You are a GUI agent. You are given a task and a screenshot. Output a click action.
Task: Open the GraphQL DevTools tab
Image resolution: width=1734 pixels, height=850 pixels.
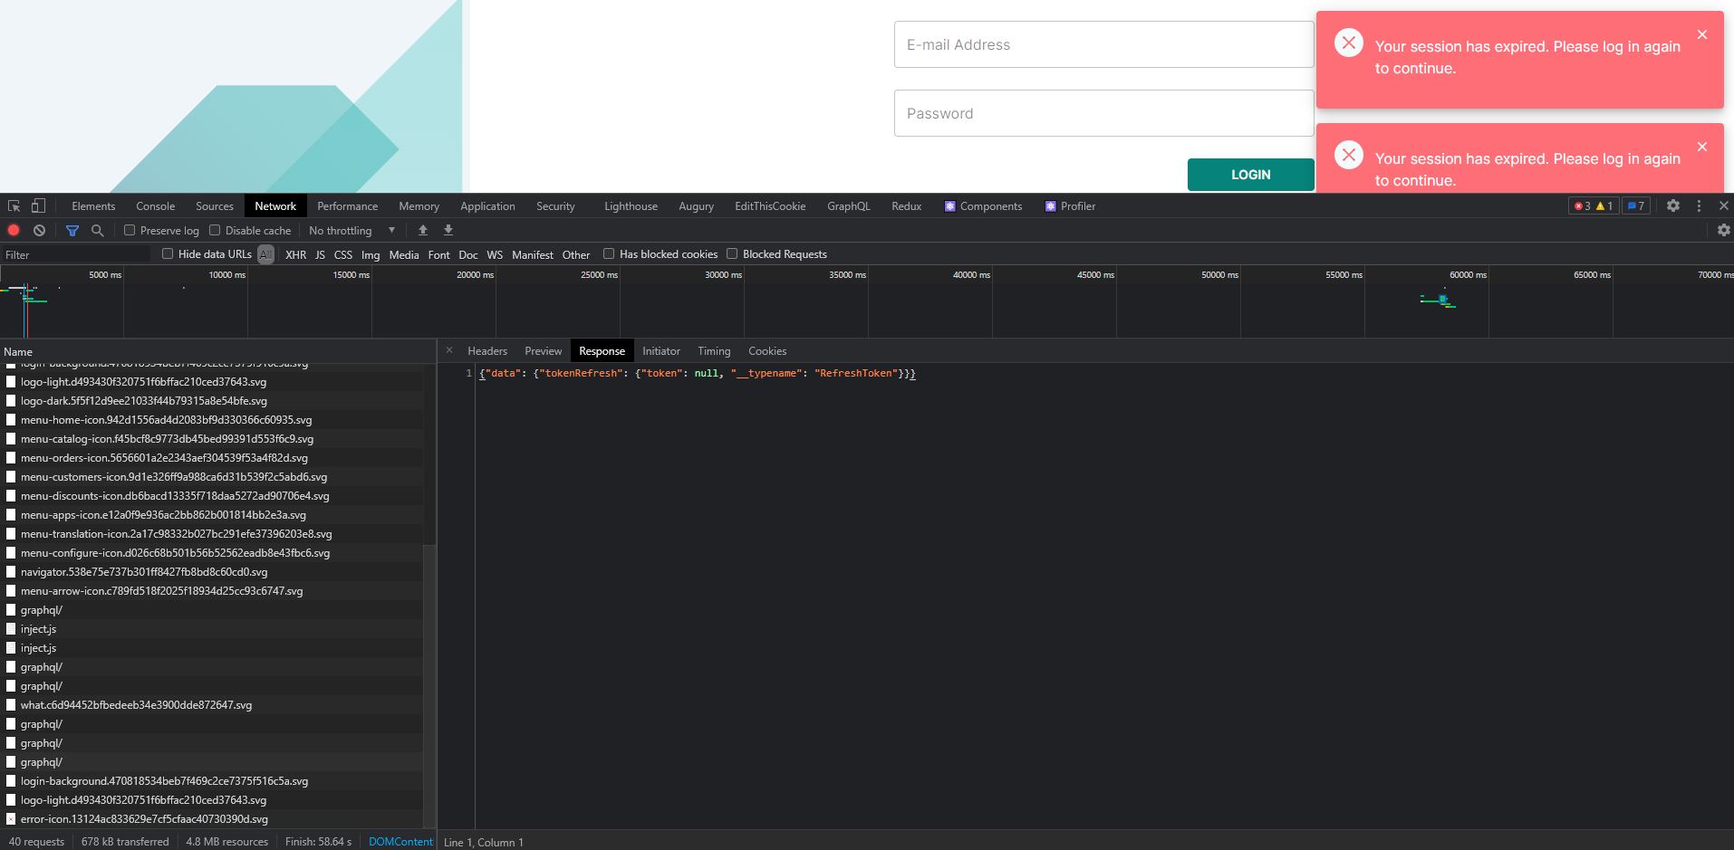coord(848,206)
